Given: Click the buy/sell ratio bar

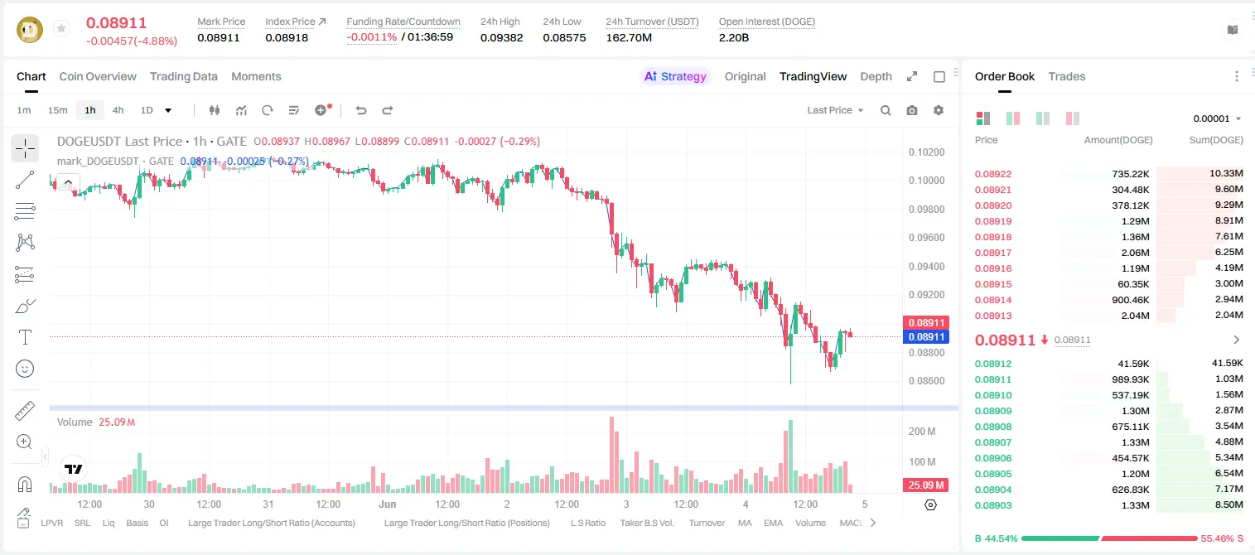Looking at the screenshot, I should pyautogui.click(x=1109, y=538).
